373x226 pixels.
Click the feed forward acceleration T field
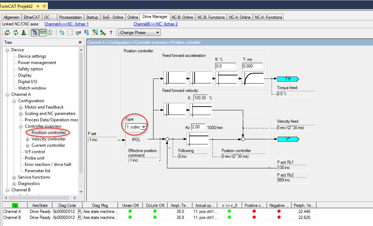point(252,66)
